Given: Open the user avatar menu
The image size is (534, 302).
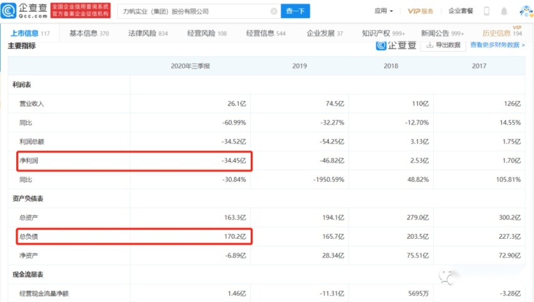Looking at the screenshot, I should pos(526,11).
